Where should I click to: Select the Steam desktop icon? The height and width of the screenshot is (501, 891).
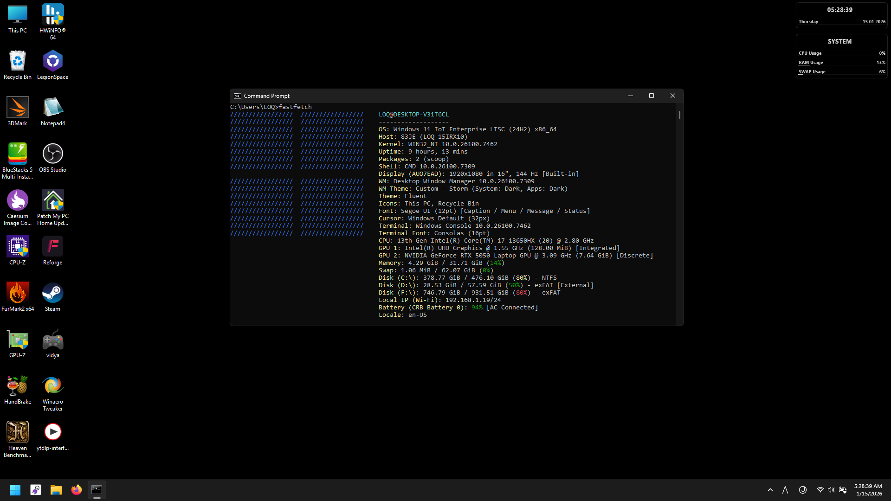pyautogui.click(x=52, y=294)
